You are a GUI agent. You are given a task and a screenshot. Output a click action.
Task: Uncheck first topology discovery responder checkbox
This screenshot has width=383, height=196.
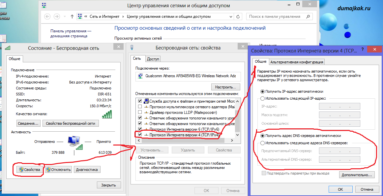(140, 118)
